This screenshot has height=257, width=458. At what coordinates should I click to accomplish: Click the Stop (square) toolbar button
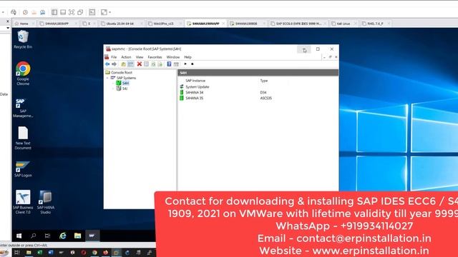193,64
